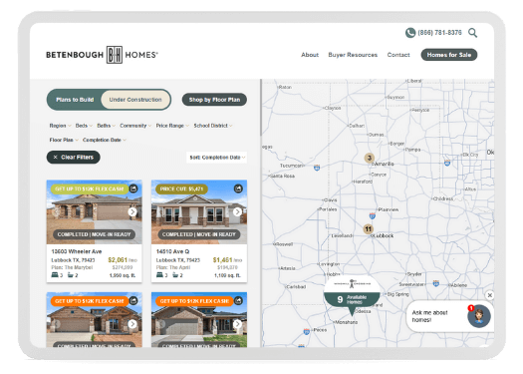The image size is (523, 374).
Task: Open the chat assistant avatar
Action: [x=478, y=316]
